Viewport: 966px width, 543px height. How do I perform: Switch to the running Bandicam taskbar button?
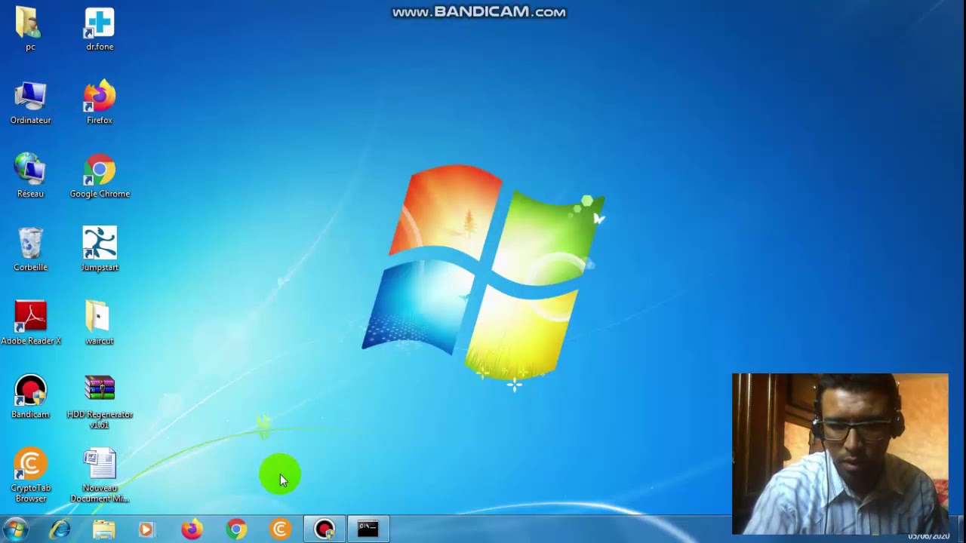(325, 529)
